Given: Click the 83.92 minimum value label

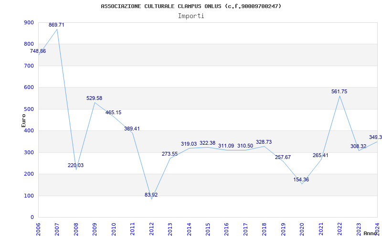Looking at the screenshot, I should [x=151, y=195].
